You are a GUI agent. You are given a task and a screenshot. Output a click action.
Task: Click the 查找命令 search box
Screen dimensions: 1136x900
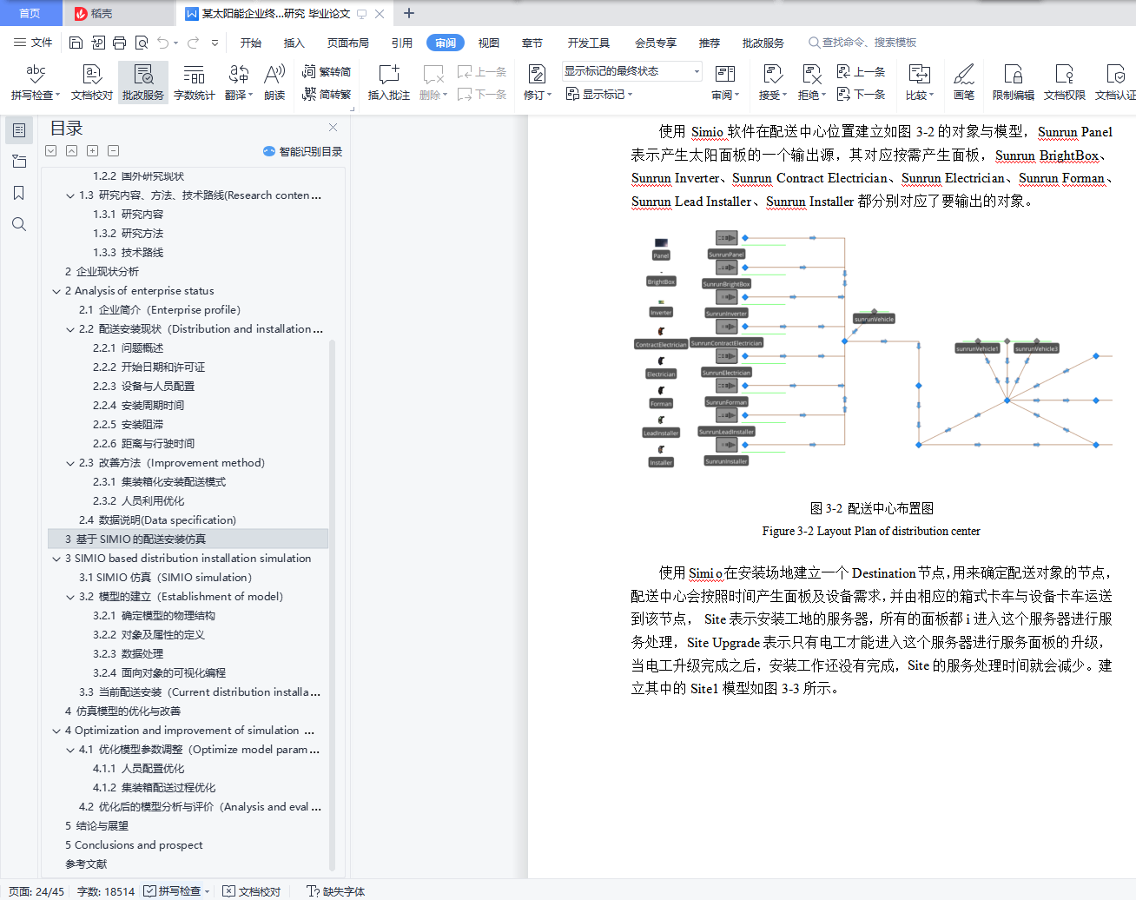[862, 43]
